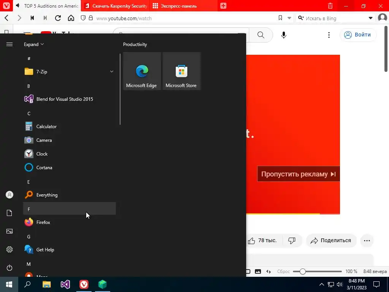Image resolution: width=389 pixels, height=292 pixels.
Task: Open Pictures from Start sidebar
Action: (9, 231)
